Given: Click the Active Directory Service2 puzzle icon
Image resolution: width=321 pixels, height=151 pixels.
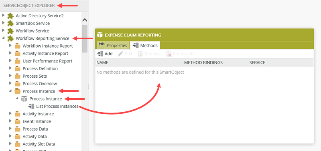Looking at the screenshot, I should point(10,16).
